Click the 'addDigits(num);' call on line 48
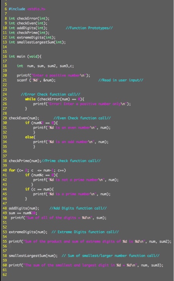Image resolution: width=174 pixels, height=281 pixels. click(x=24, y=208)
